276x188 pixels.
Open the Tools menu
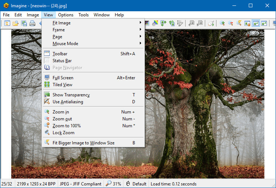pos(84,15)
